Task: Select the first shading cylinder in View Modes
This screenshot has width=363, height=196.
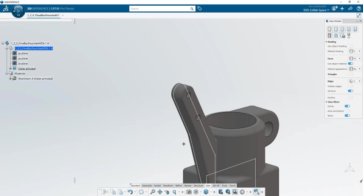Action: coord(329,29)
